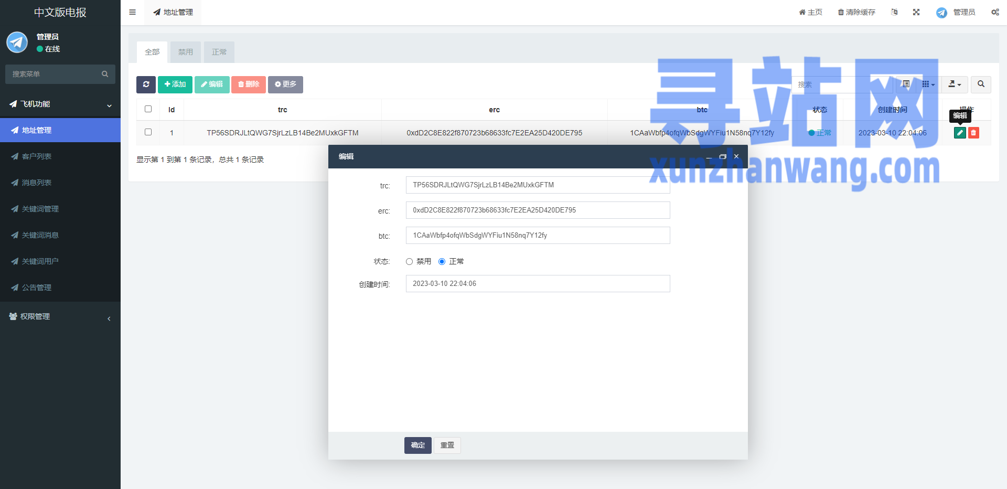
Task: Open the 管理员 user menu in top bar
Action: tap(956, 12)
